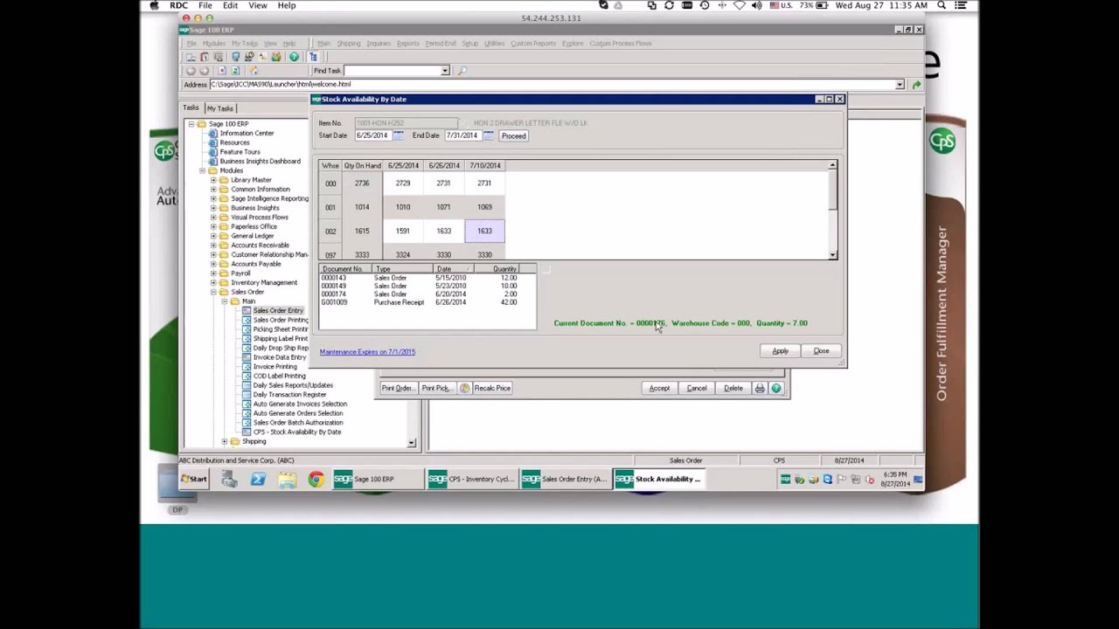Click the Mac Wi-Fi status icon
Viewport: 1119px width, 629px height.
[740, 5]
